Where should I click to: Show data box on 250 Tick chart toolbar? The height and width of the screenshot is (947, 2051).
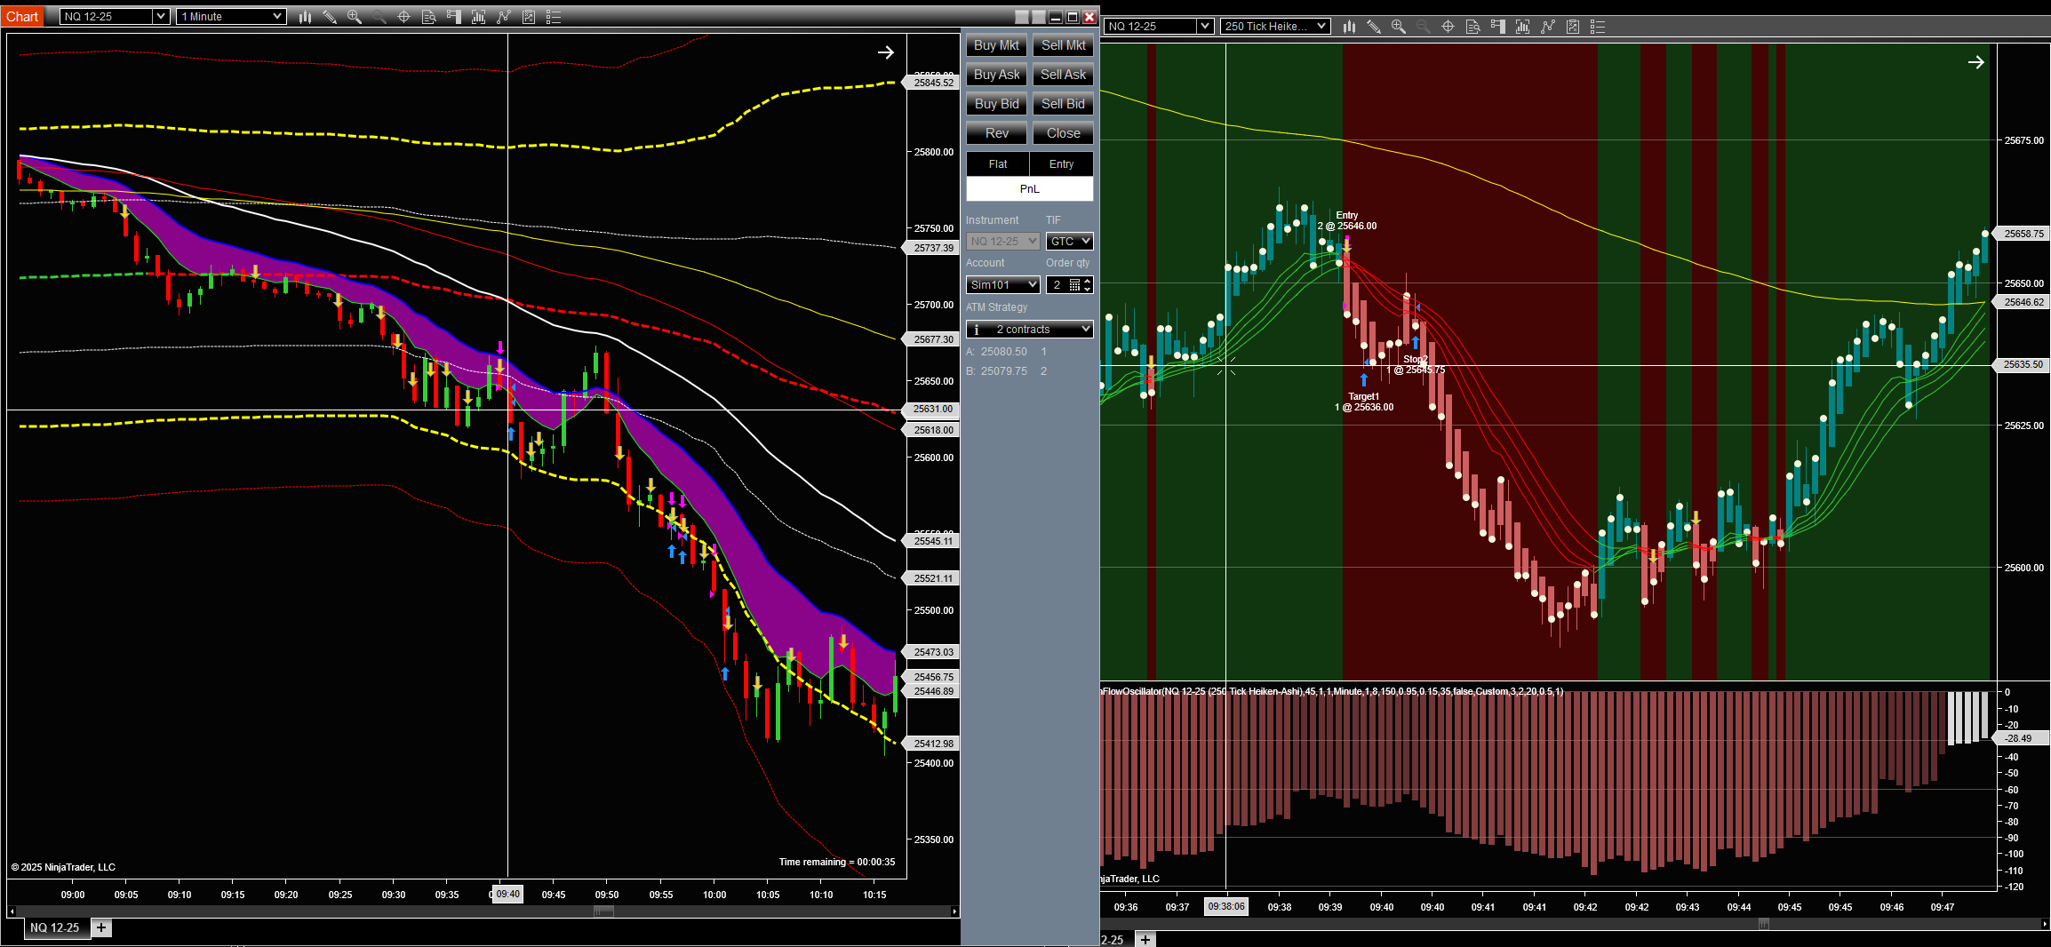click(1473, 27)
